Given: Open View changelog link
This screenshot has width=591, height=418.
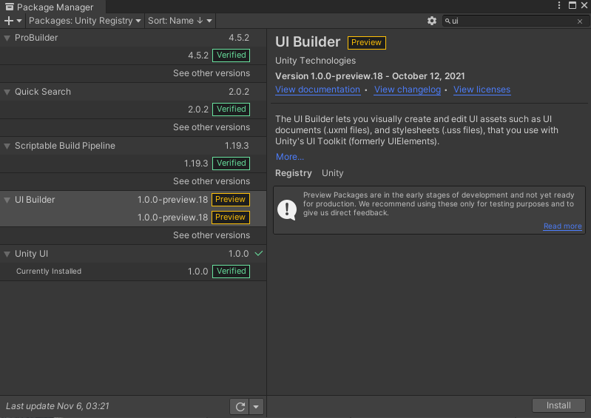Looking at the screenshot, I should (x=407, y=90).
